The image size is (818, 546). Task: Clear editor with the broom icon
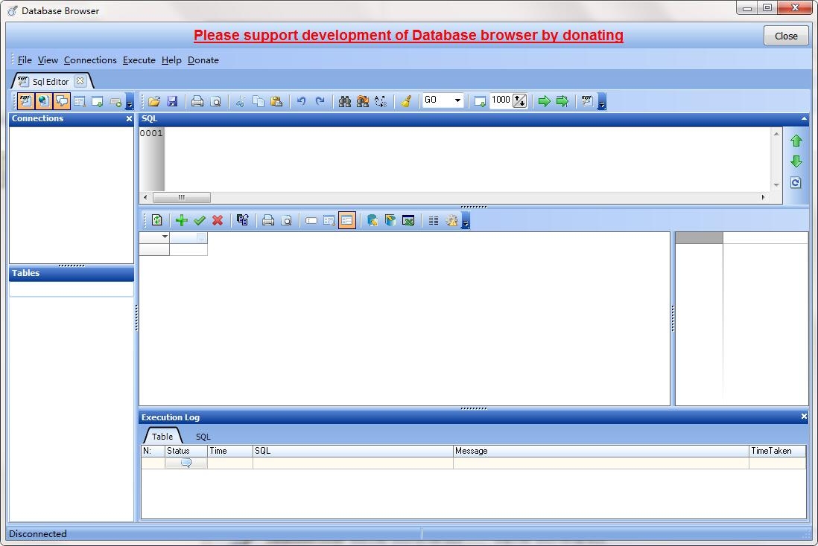[406, 101]
